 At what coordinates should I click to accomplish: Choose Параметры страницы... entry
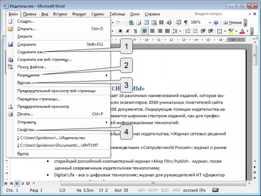[58, 99]
